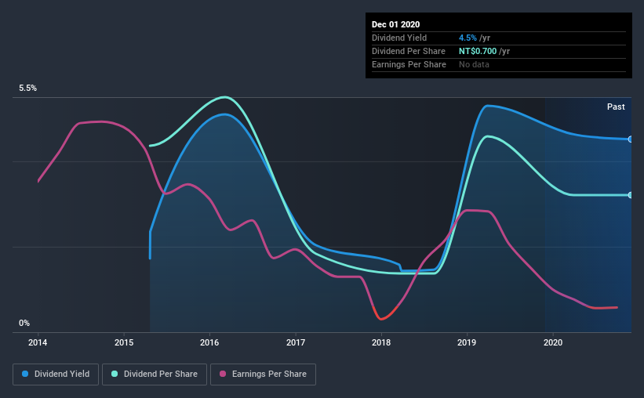
Task: Toggle the Dividend Yield legend button
Action: (56, 374)
